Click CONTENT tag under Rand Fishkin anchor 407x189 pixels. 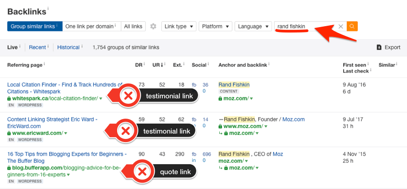point(229,92)
